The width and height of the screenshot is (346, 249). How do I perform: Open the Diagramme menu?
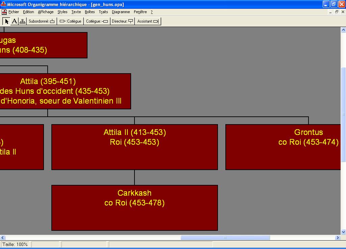point(121,12)
